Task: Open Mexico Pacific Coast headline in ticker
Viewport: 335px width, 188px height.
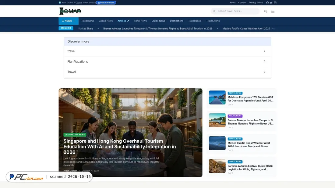Action: coord(249,29)
